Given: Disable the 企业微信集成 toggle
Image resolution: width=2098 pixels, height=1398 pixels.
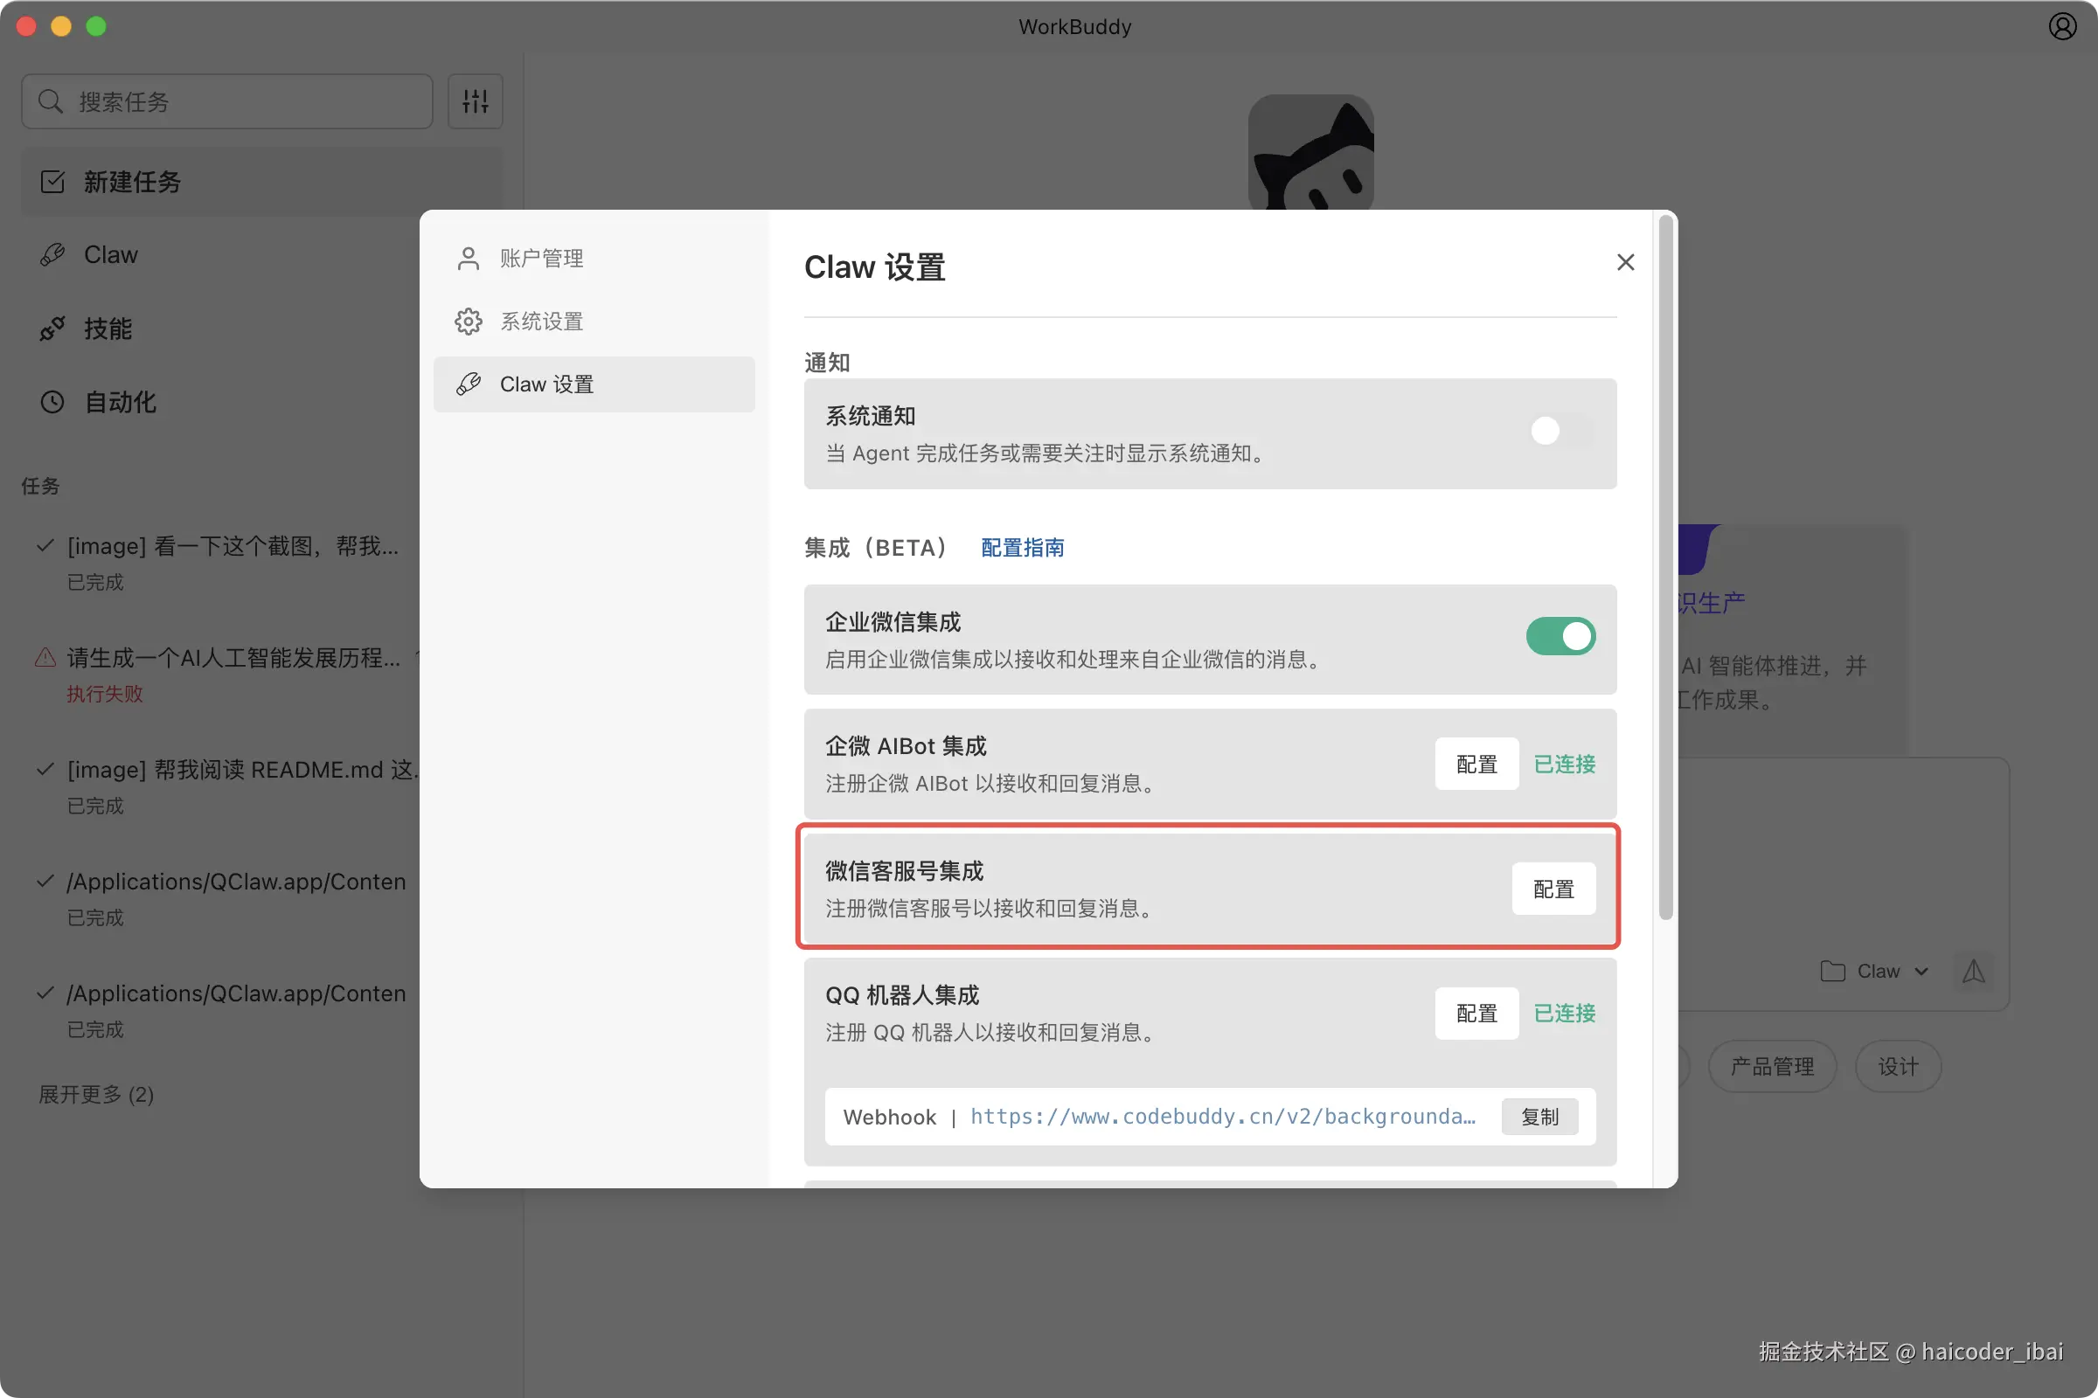Looking at the screenshot, I should point(1560,637).
